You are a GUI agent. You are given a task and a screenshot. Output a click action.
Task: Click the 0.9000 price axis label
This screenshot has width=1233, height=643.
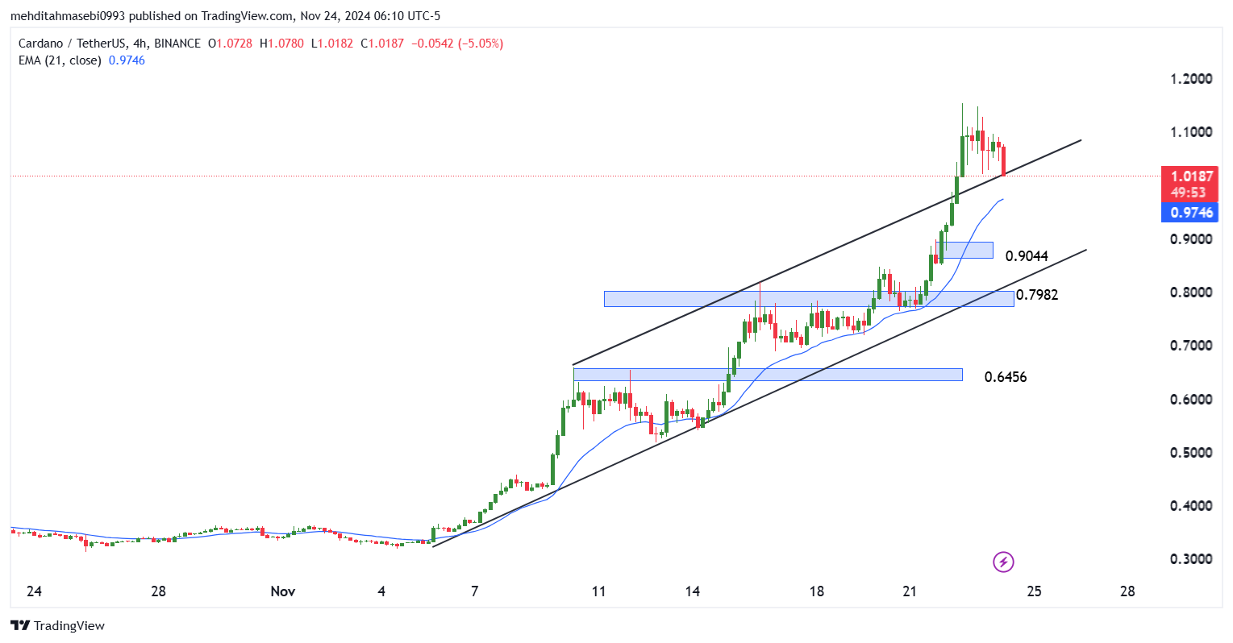1191,239
